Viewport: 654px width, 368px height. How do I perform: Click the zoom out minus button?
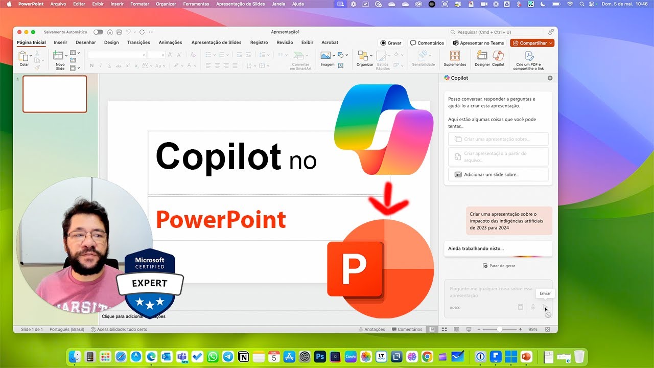(x=479, y=330)
